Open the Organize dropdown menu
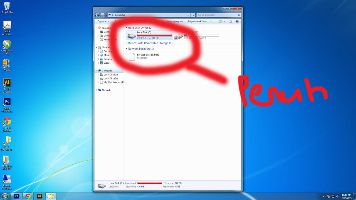This screenshot has width=356, height=200. [x=103, y=21]
